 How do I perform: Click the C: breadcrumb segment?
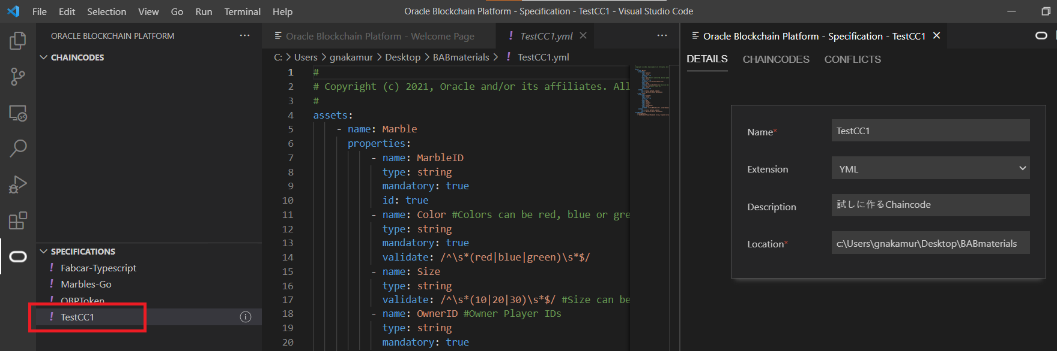[278, 57]
